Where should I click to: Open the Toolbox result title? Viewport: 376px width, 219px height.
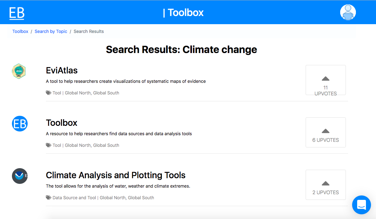click(62, 123)
